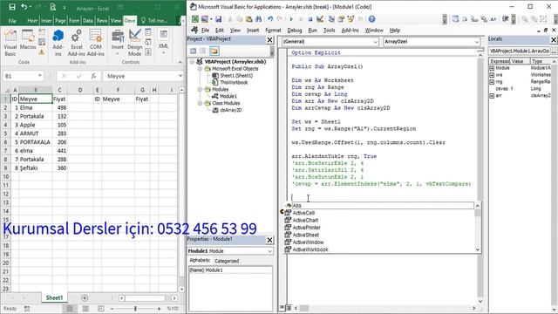Click the Insert Function fx icon

(93, 76)
